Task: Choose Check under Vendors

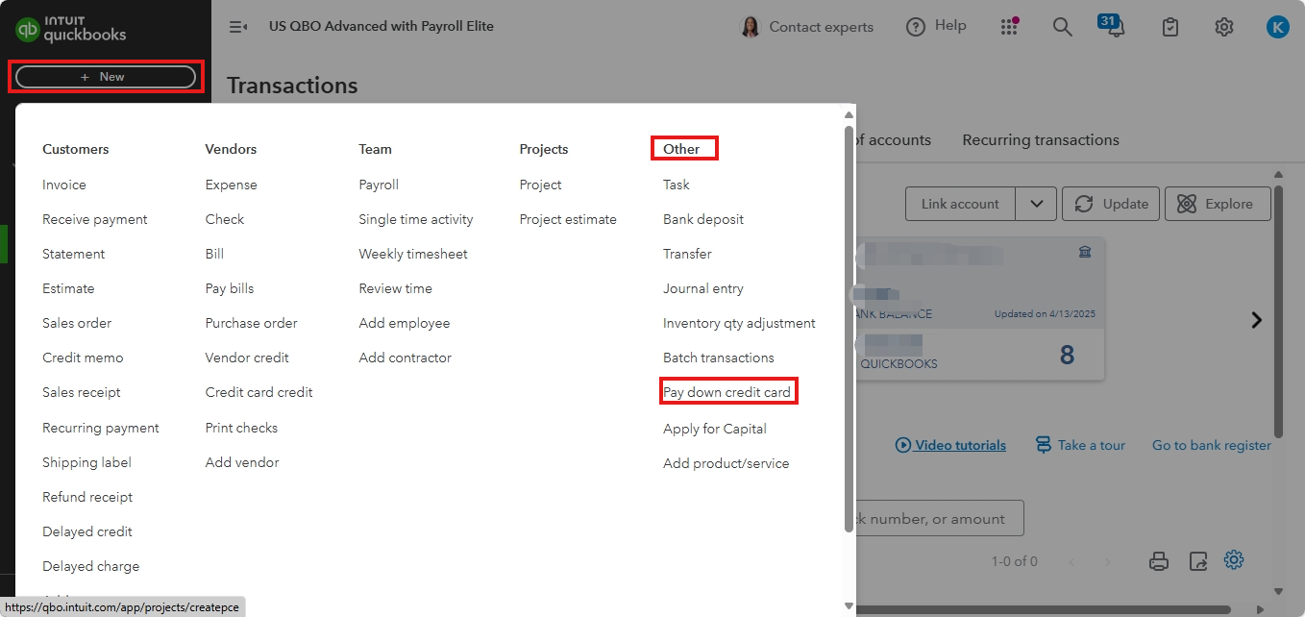Action: pos(225,219)
